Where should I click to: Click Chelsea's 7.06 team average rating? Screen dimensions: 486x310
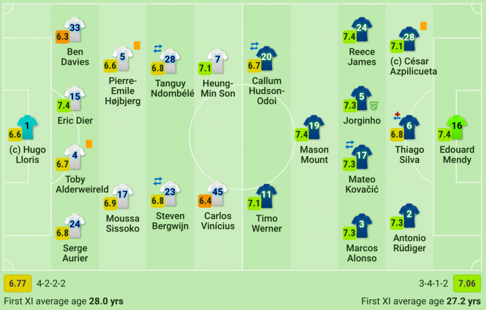point(467,284)
